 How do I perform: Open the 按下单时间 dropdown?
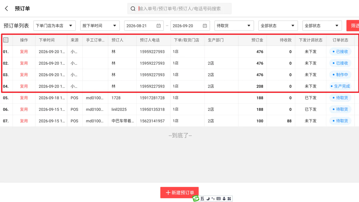click(x=100, y=26)
